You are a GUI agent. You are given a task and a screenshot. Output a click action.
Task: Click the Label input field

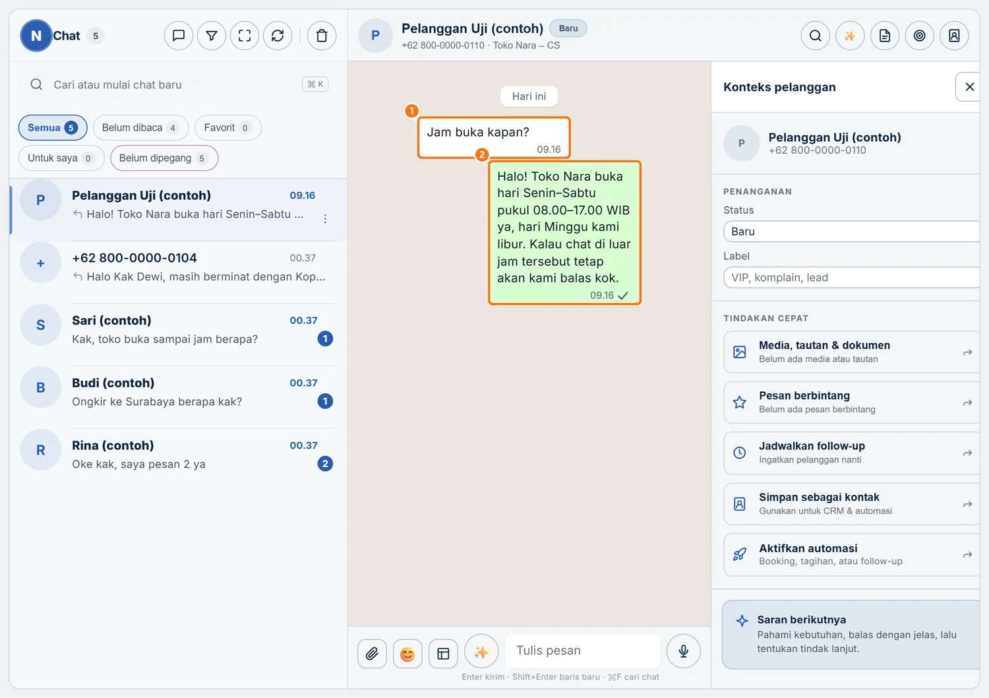point(851,278)
